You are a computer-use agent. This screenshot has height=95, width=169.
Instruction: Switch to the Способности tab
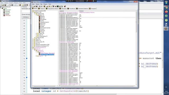(x=71, y=8)
